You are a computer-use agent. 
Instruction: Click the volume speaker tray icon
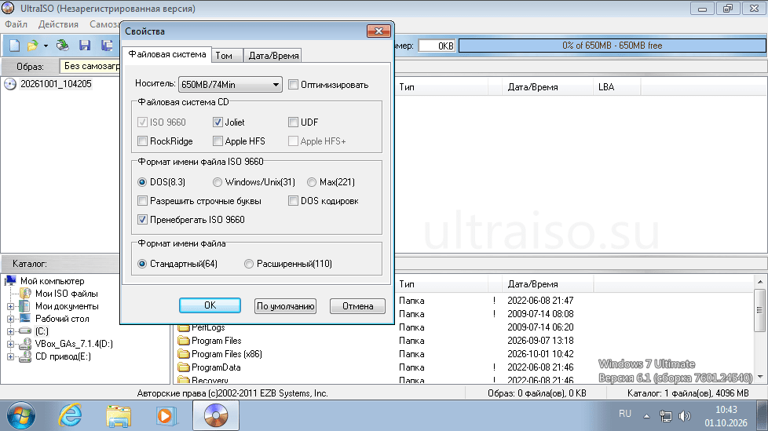coord(684,416)
